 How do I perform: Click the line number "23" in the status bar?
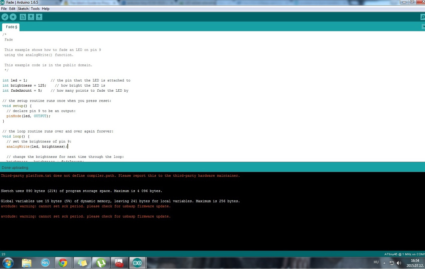4,254
